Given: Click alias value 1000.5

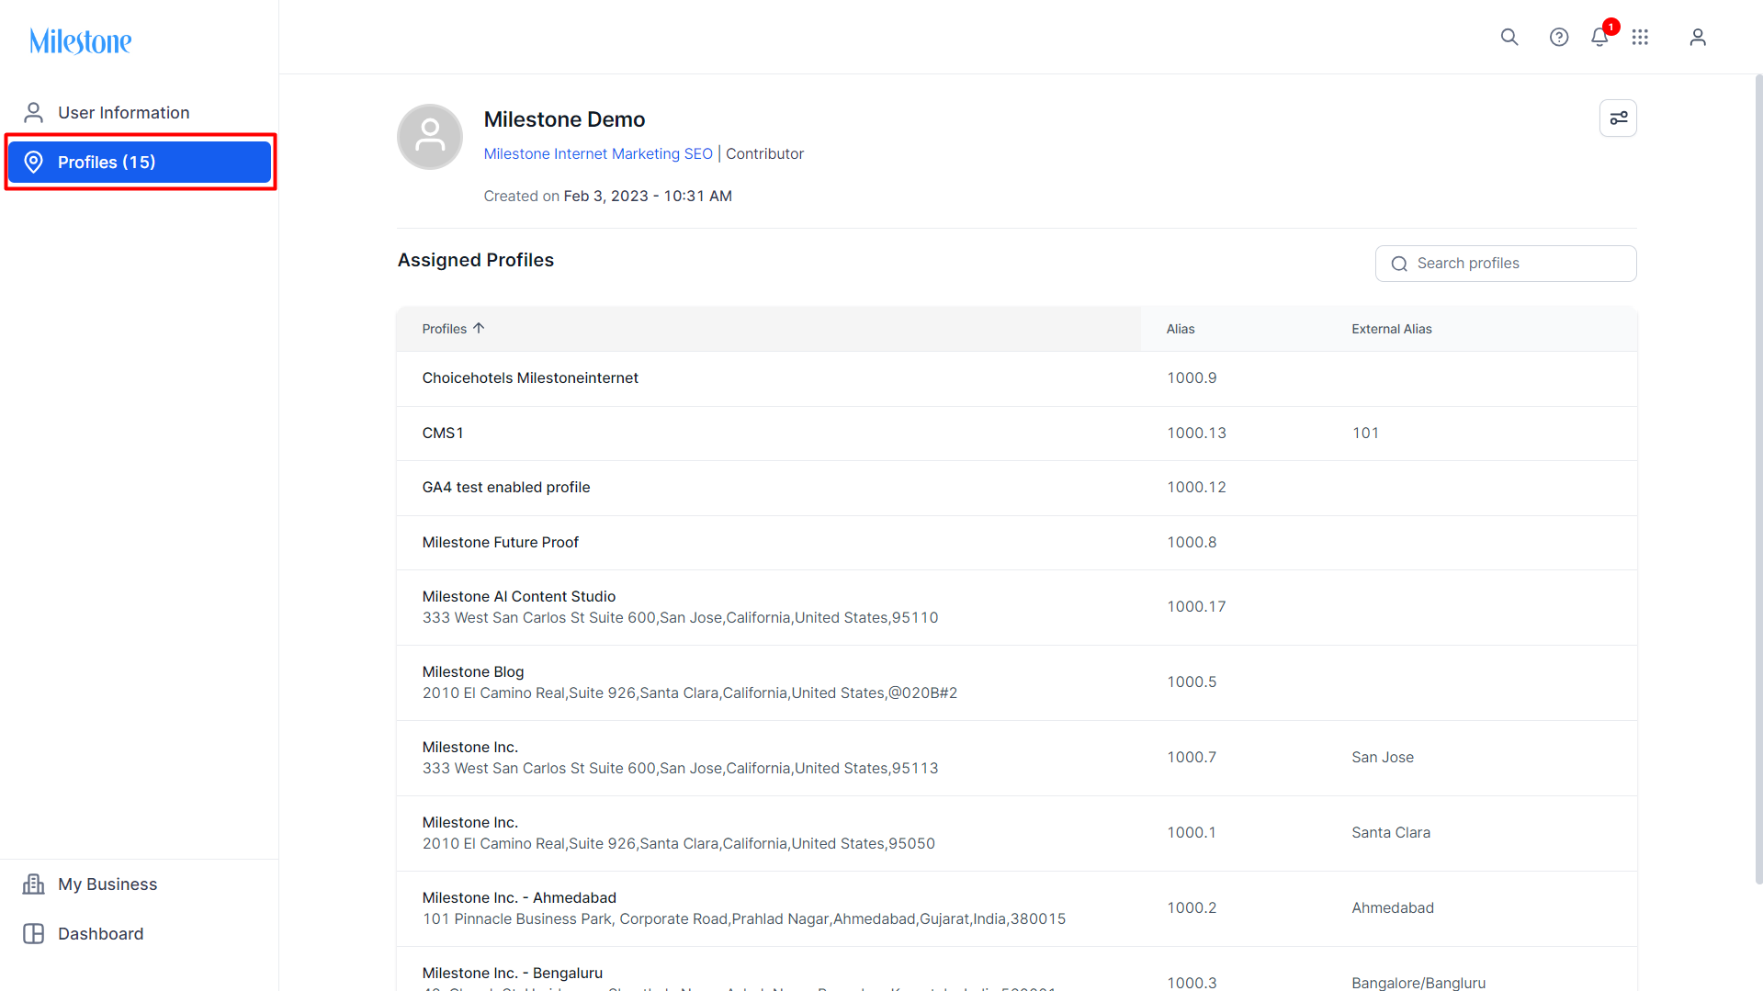Looking at the screenshot, I should [1192, 682].
